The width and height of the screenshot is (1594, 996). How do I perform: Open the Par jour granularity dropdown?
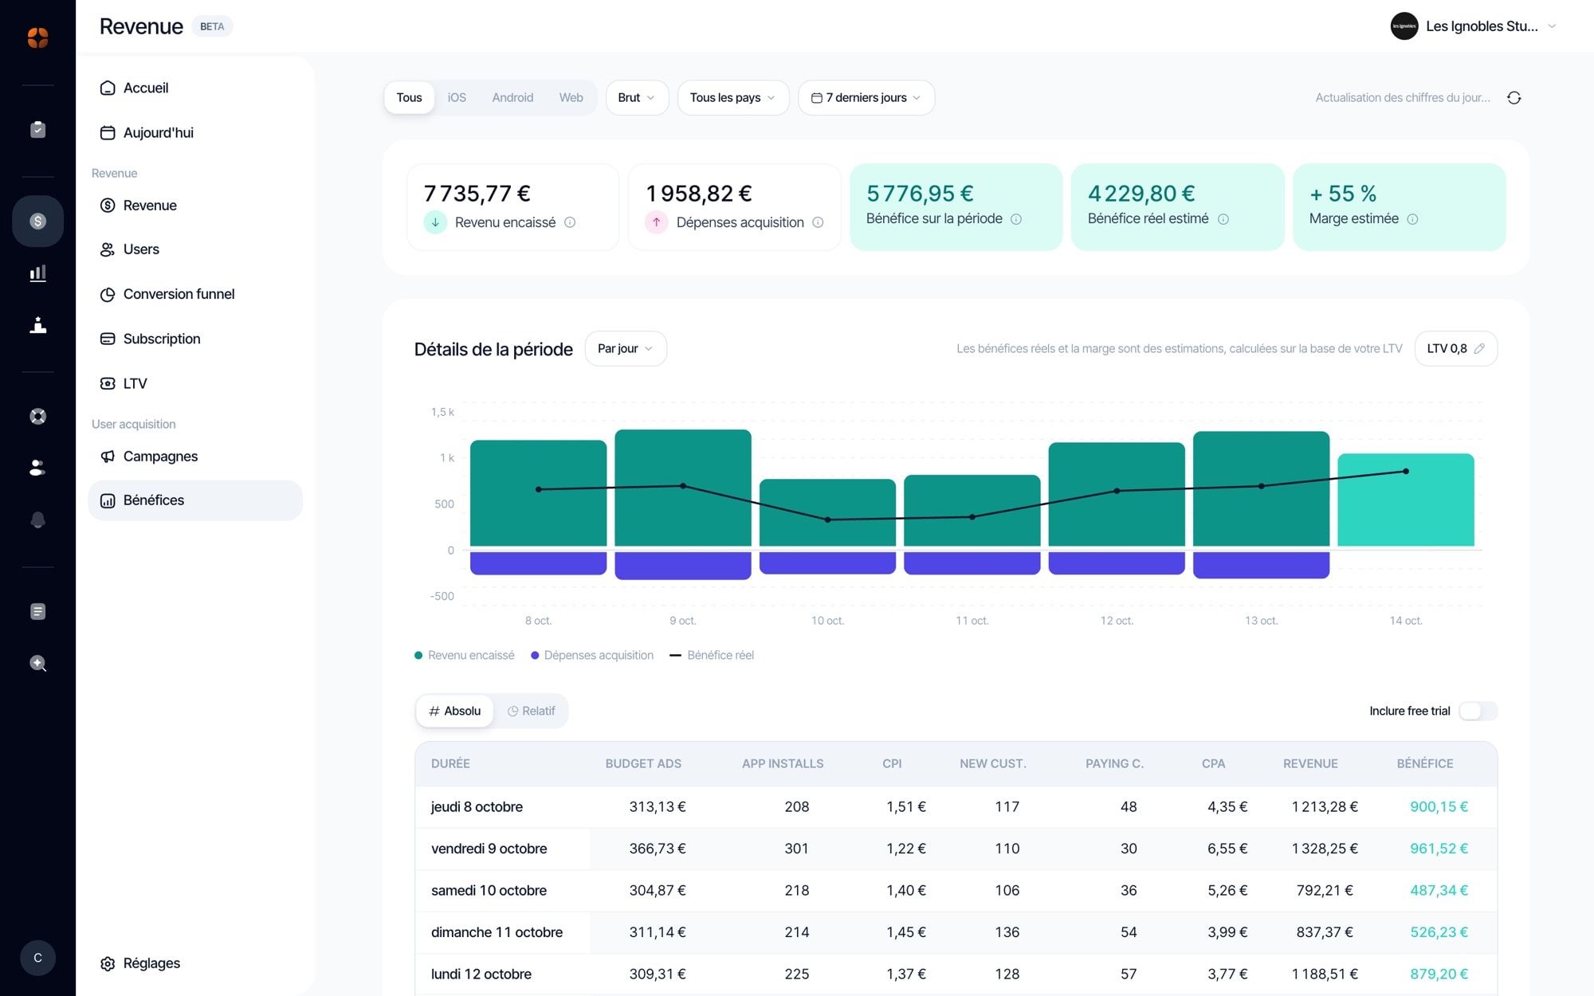click(626, 348)
